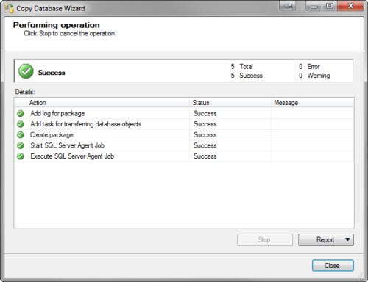Maximize the Copy Database Wizard window
This screenshot has height=282, width=368.
(x=330, y=6)
